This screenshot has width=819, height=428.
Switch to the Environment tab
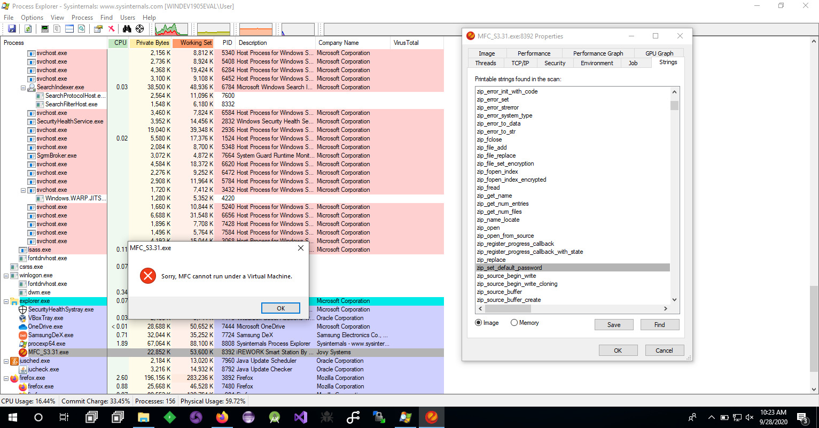[x=597, y=63]
